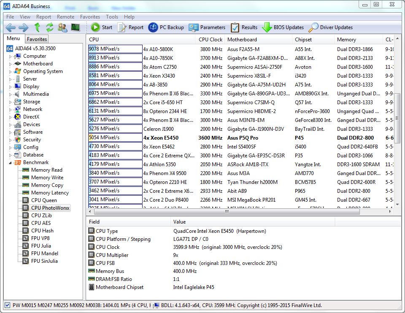
Task: Open the users management toolbar icon
Action: (x=62, y=27)
